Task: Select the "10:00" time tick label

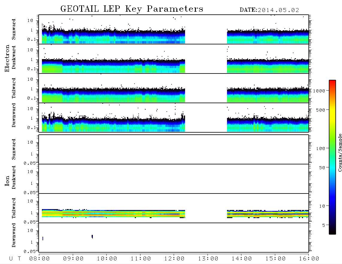Action: (x=107, y=259)
